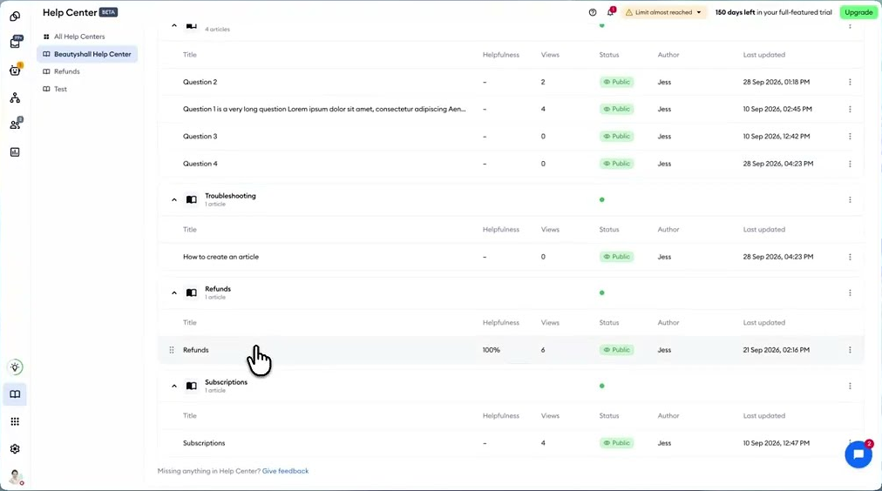Click Public status badge of Question 1
Viewport: 882px width, 491px height.
pyautogui.click(x=616, y=109)
